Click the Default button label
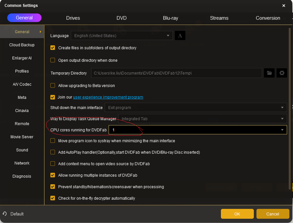The height and width of the screenshot is (223, 293). 17,214
